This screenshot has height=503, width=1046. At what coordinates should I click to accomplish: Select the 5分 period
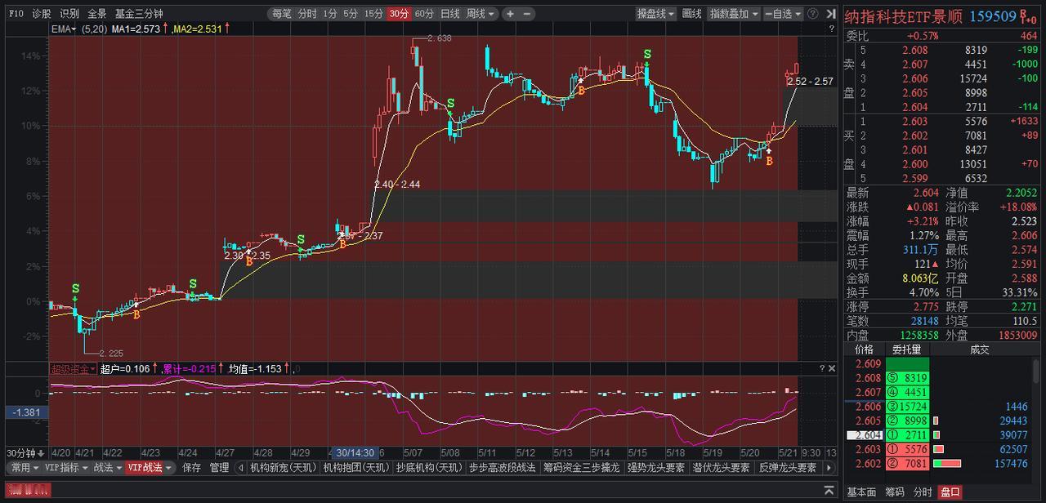[x=351, y=14]
